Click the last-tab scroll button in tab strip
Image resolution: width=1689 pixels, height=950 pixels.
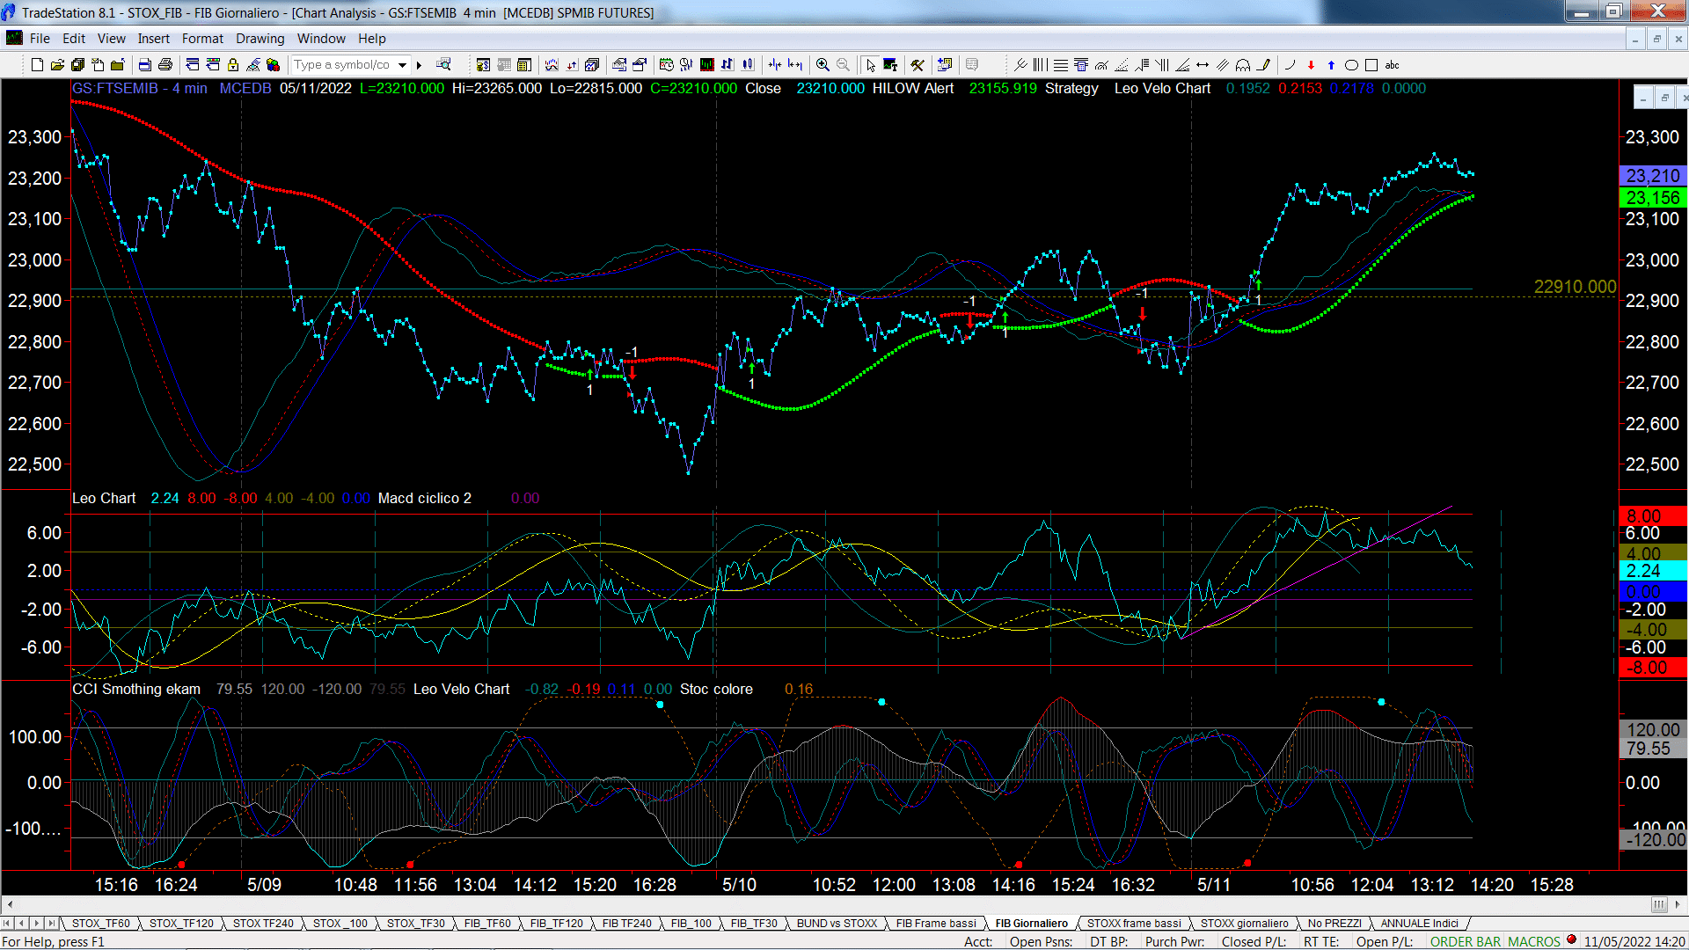coord(52,924)
